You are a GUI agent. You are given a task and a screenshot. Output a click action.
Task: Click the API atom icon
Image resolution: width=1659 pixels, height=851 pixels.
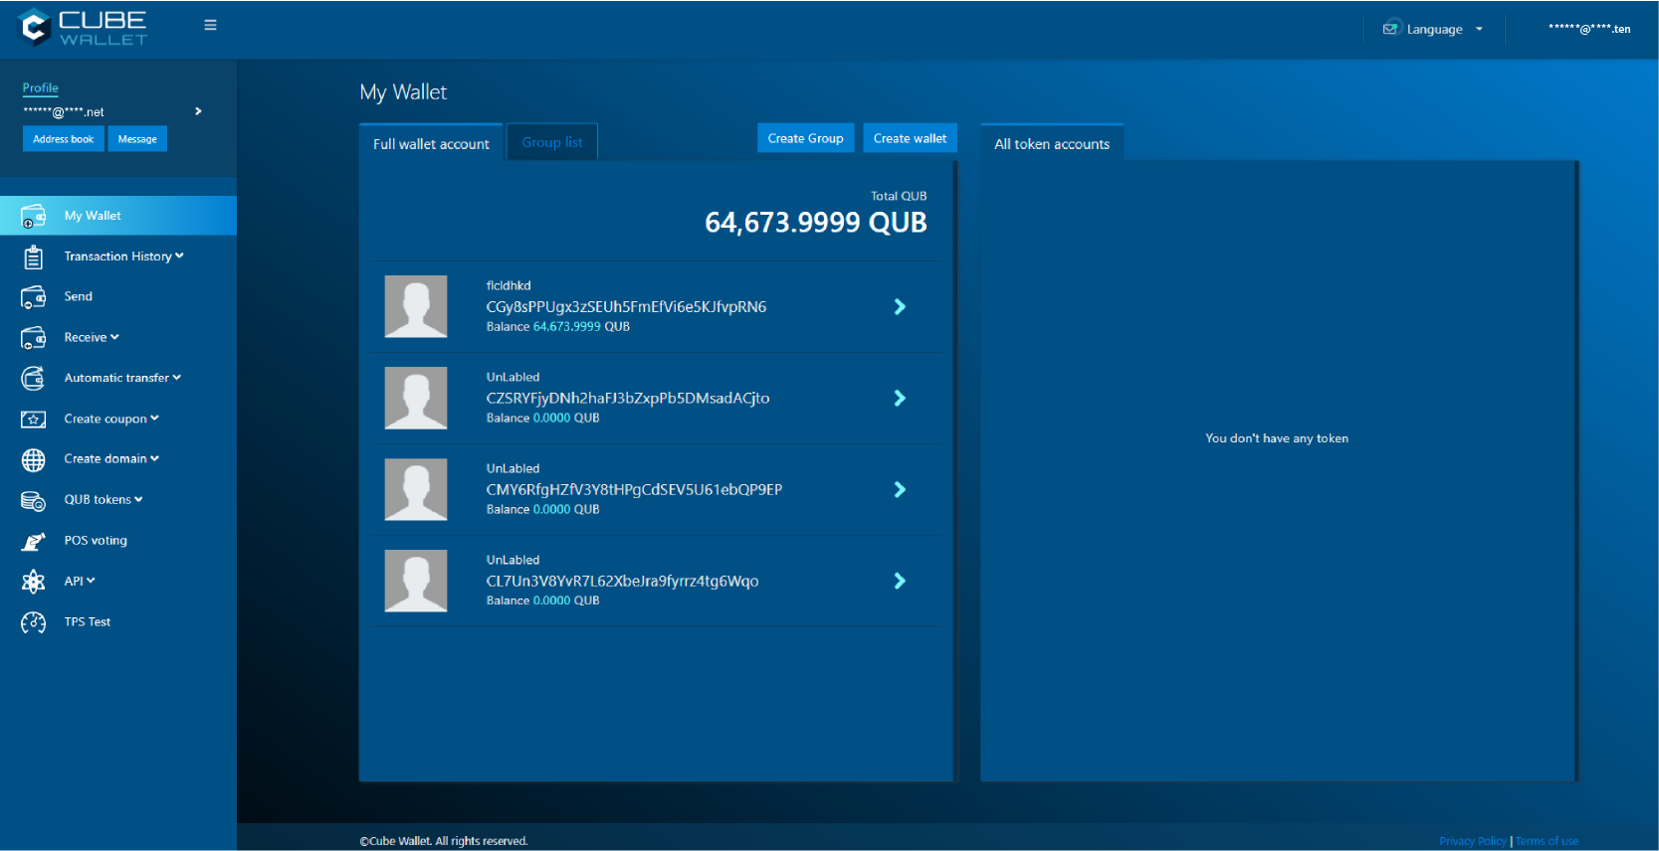pyautogui.click(x=33, y=582)
